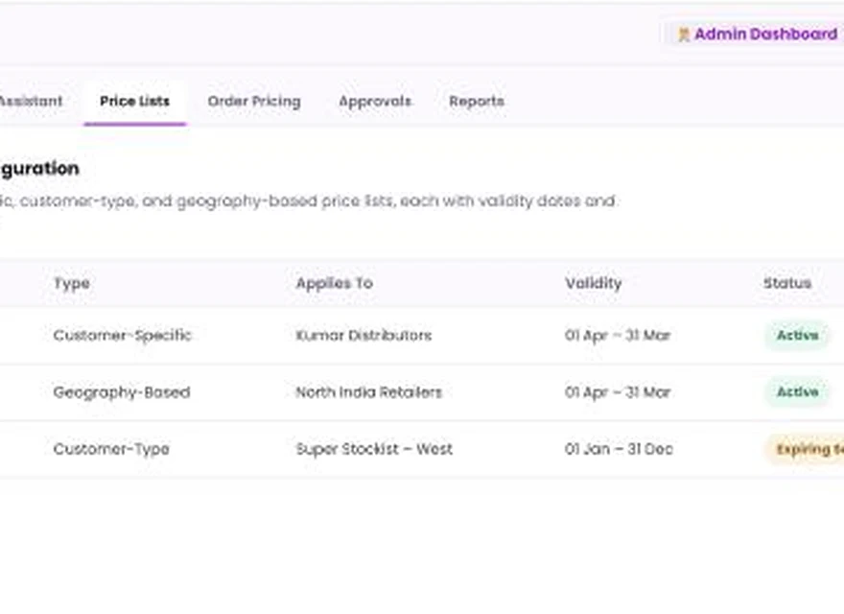
Task: Select the Price Lists tab
Action: point(134,102)
